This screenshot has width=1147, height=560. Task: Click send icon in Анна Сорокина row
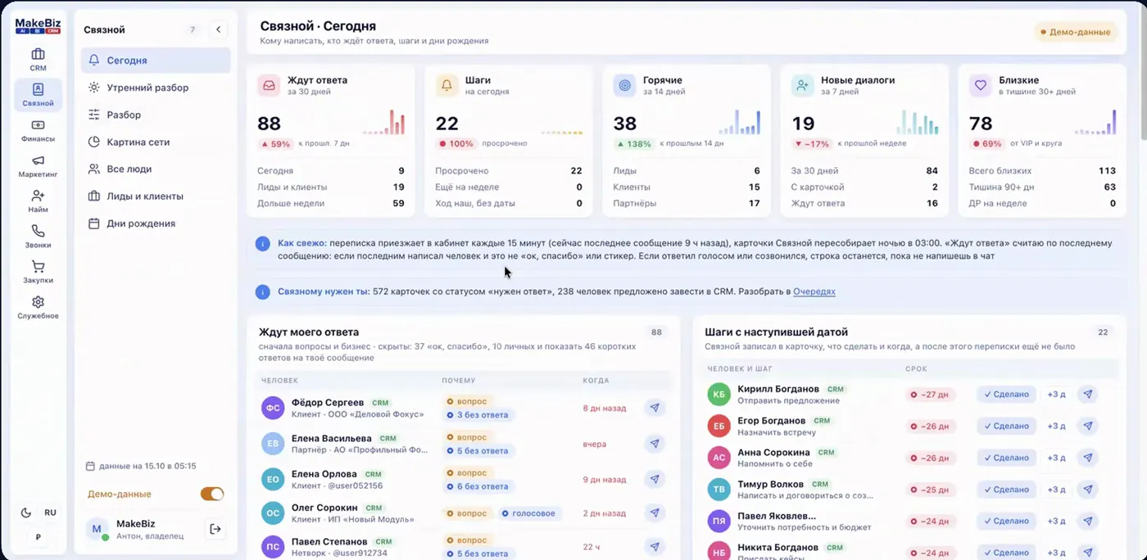(1087, 458)
